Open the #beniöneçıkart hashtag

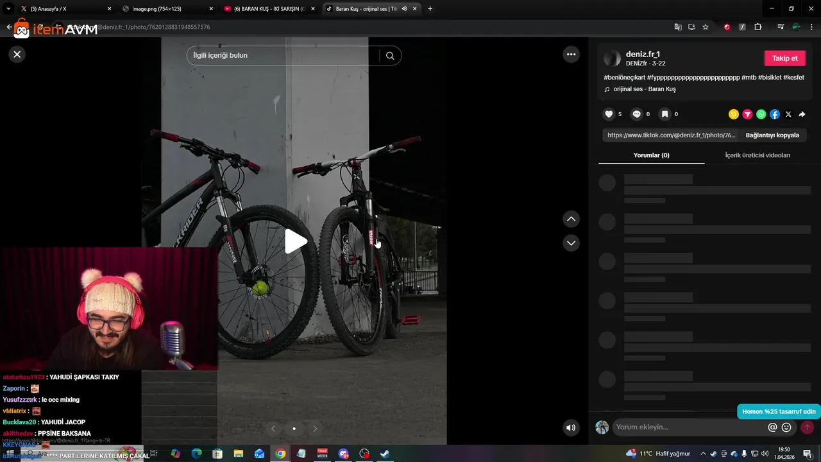(x=624, y=78)
